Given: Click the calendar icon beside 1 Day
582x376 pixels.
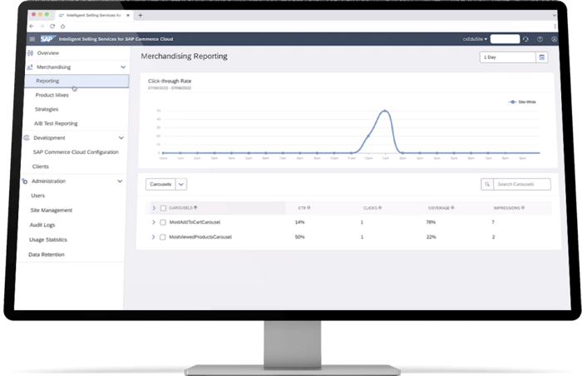Looking at the screenshot, I should [542, 57].
